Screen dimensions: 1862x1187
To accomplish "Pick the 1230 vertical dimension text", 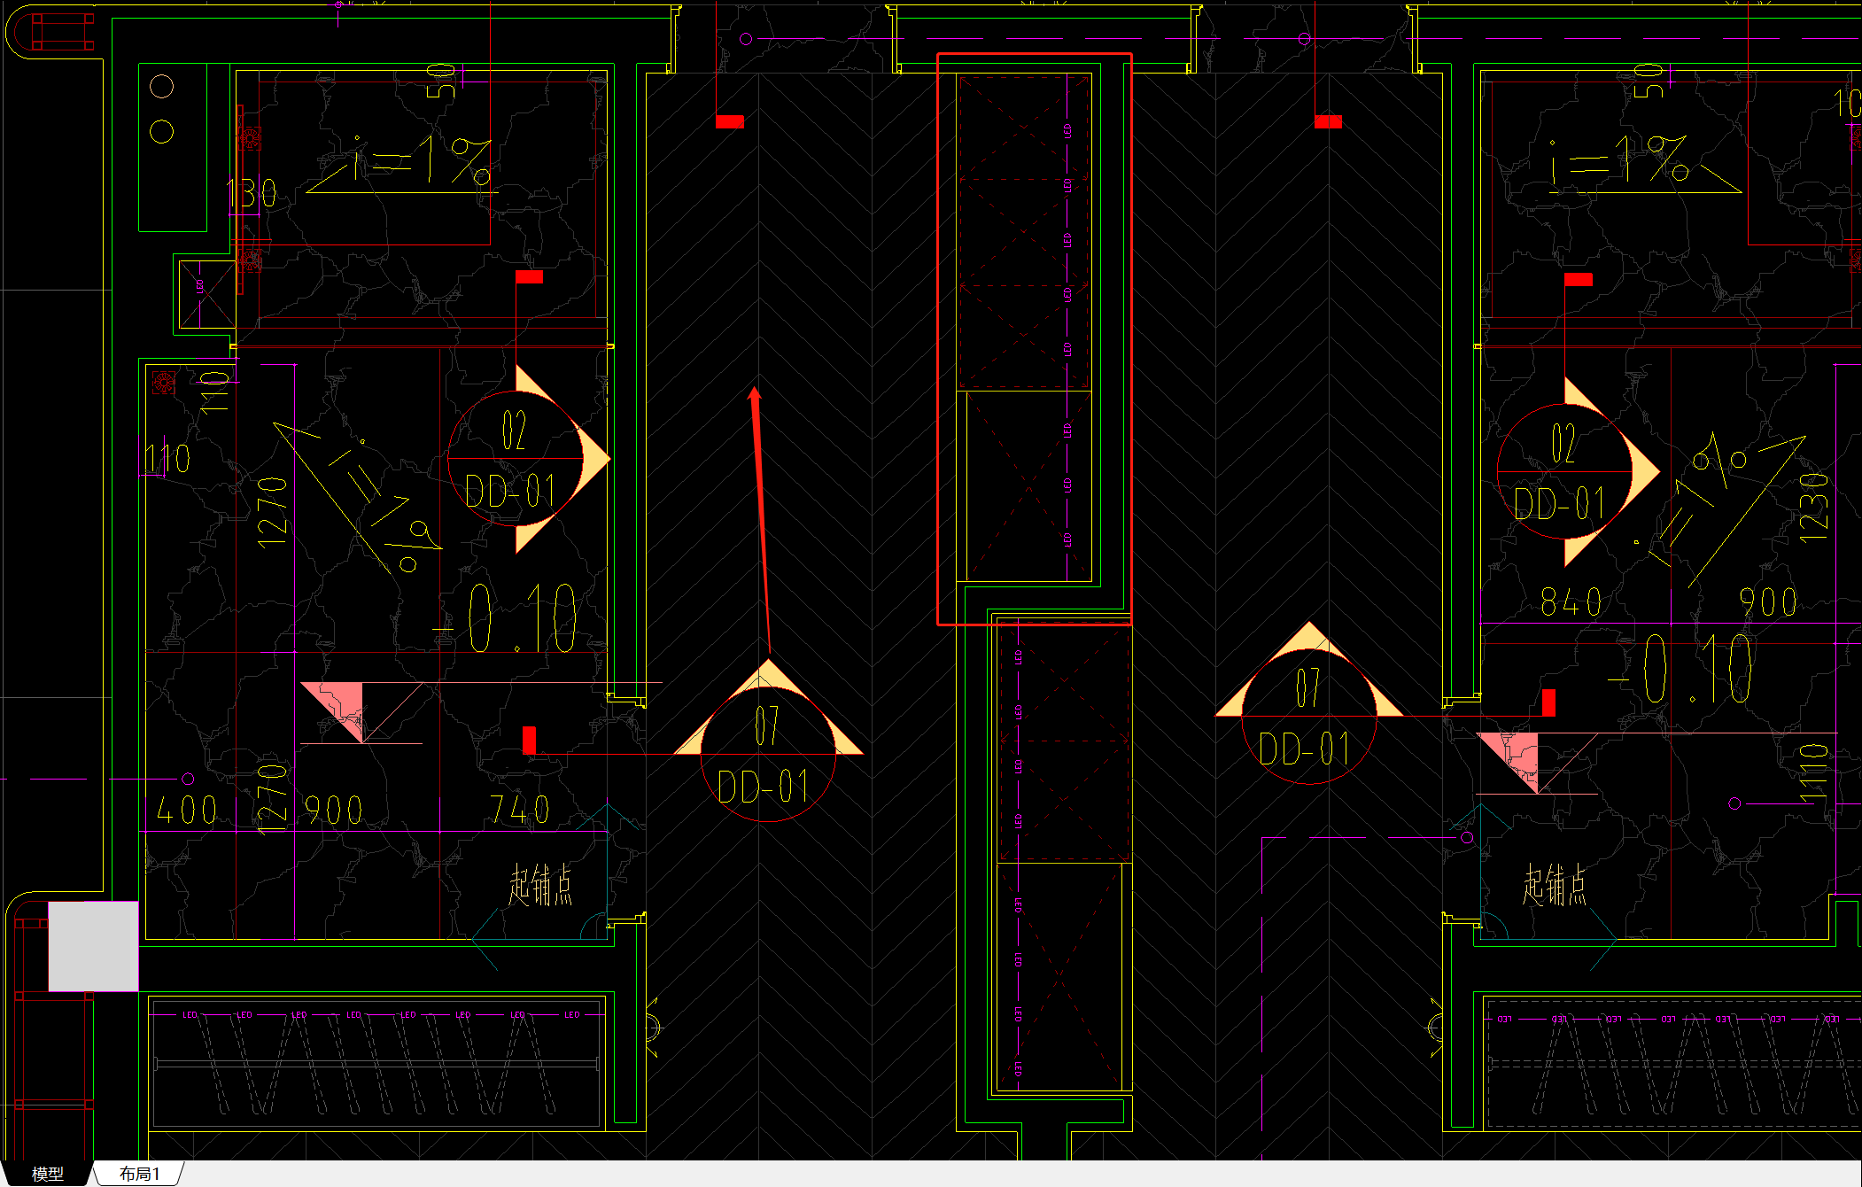I will 1813,508.
